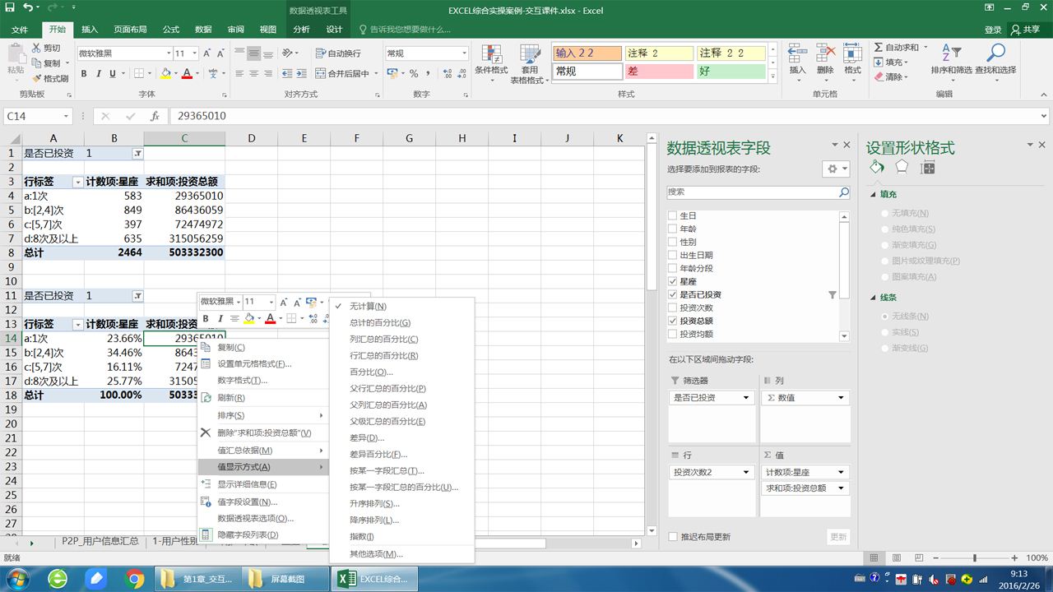Select 值字段设置(N)... in context menu
The height and width of the screenshot is (592, 1053).
click(x=248, y=502)
